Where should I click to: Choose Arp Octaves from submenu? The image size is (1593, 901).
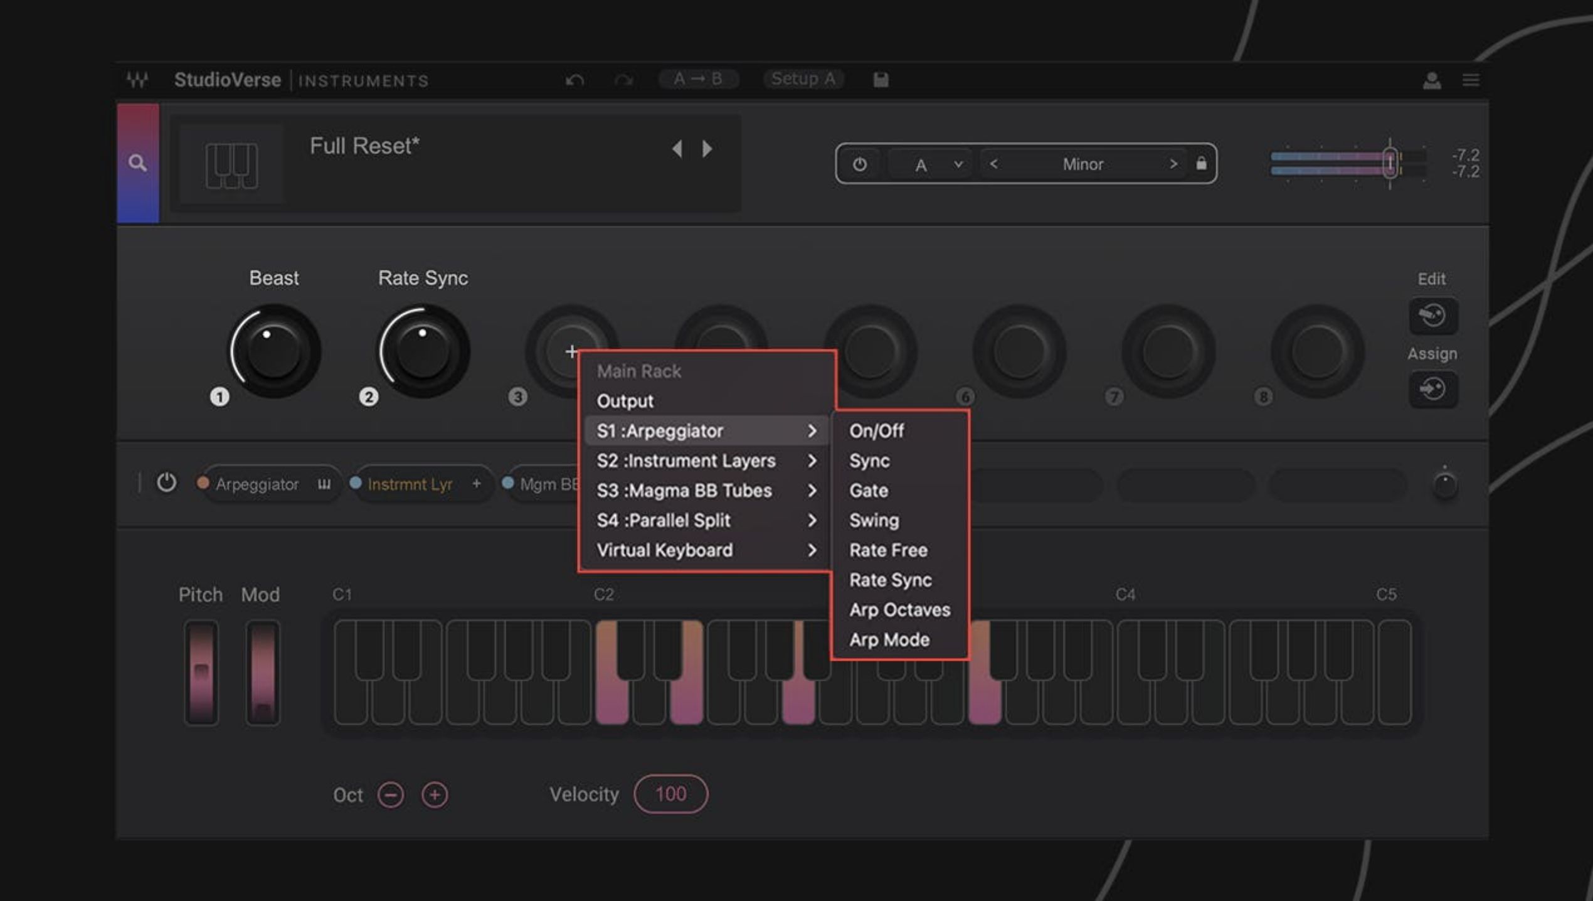[x=901, y=610]
